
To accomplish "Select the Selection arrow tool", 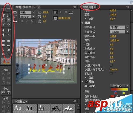I will pyautogui.click(x=3, y=9).
